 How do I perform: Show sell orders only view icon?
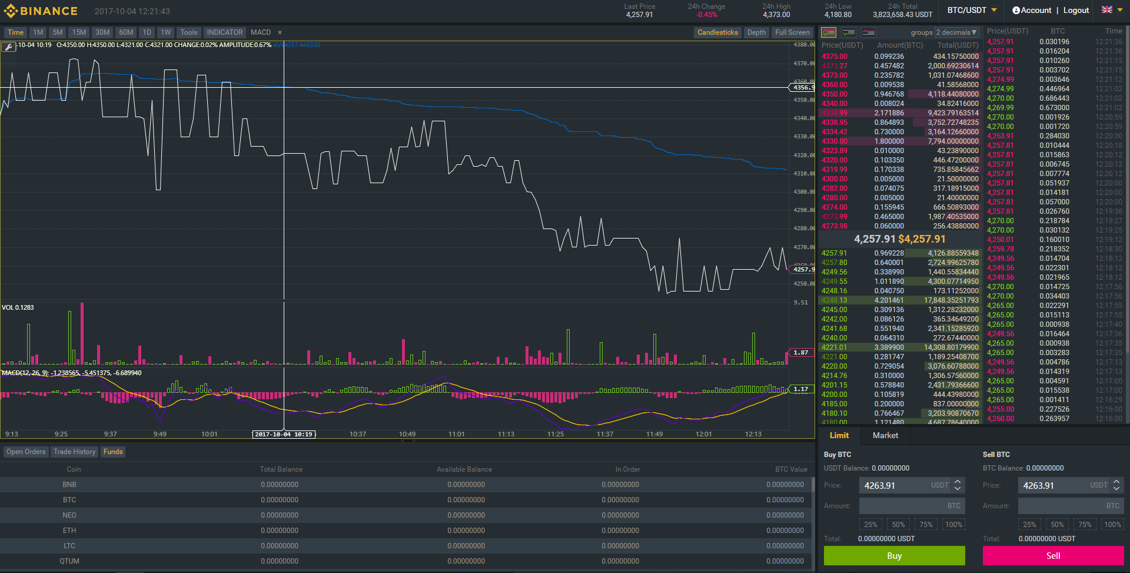[x=868, y=32]
